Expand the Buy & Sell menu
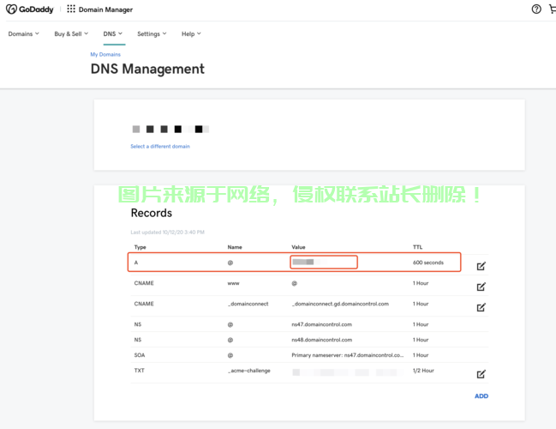 pos(71,33)
